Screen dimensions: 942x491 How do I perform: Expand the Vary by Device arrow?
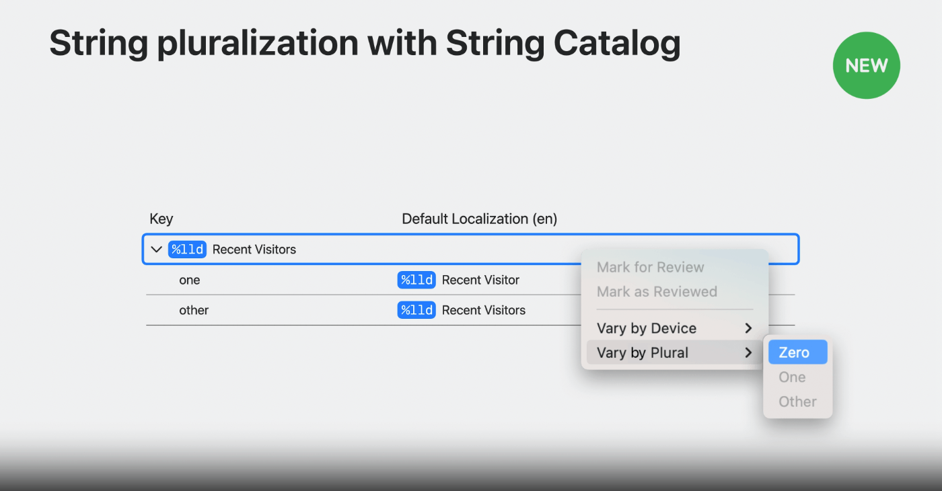coord(748,328)
